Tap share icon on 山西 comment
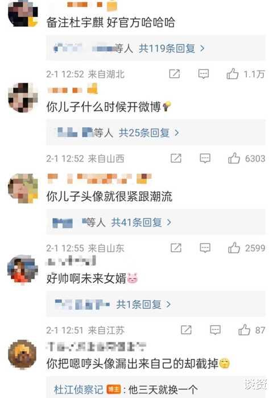273x398 pixels. click(176, 158)
